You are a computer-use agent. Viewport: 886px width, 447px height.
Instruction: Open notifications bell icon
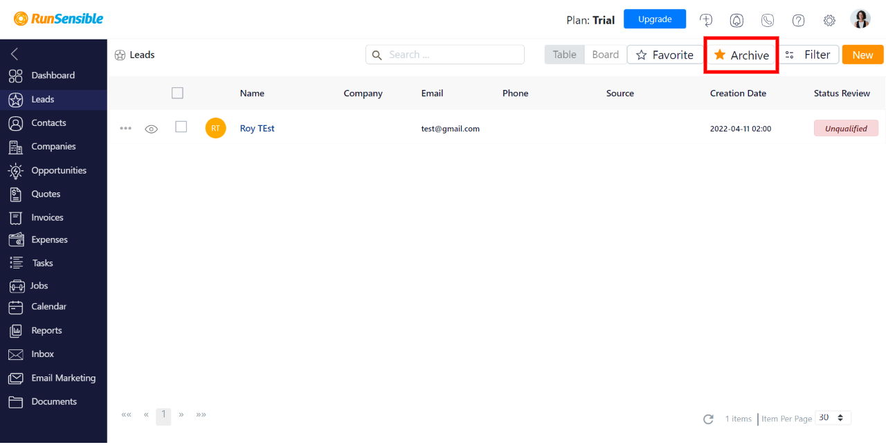tap(737, 20)
